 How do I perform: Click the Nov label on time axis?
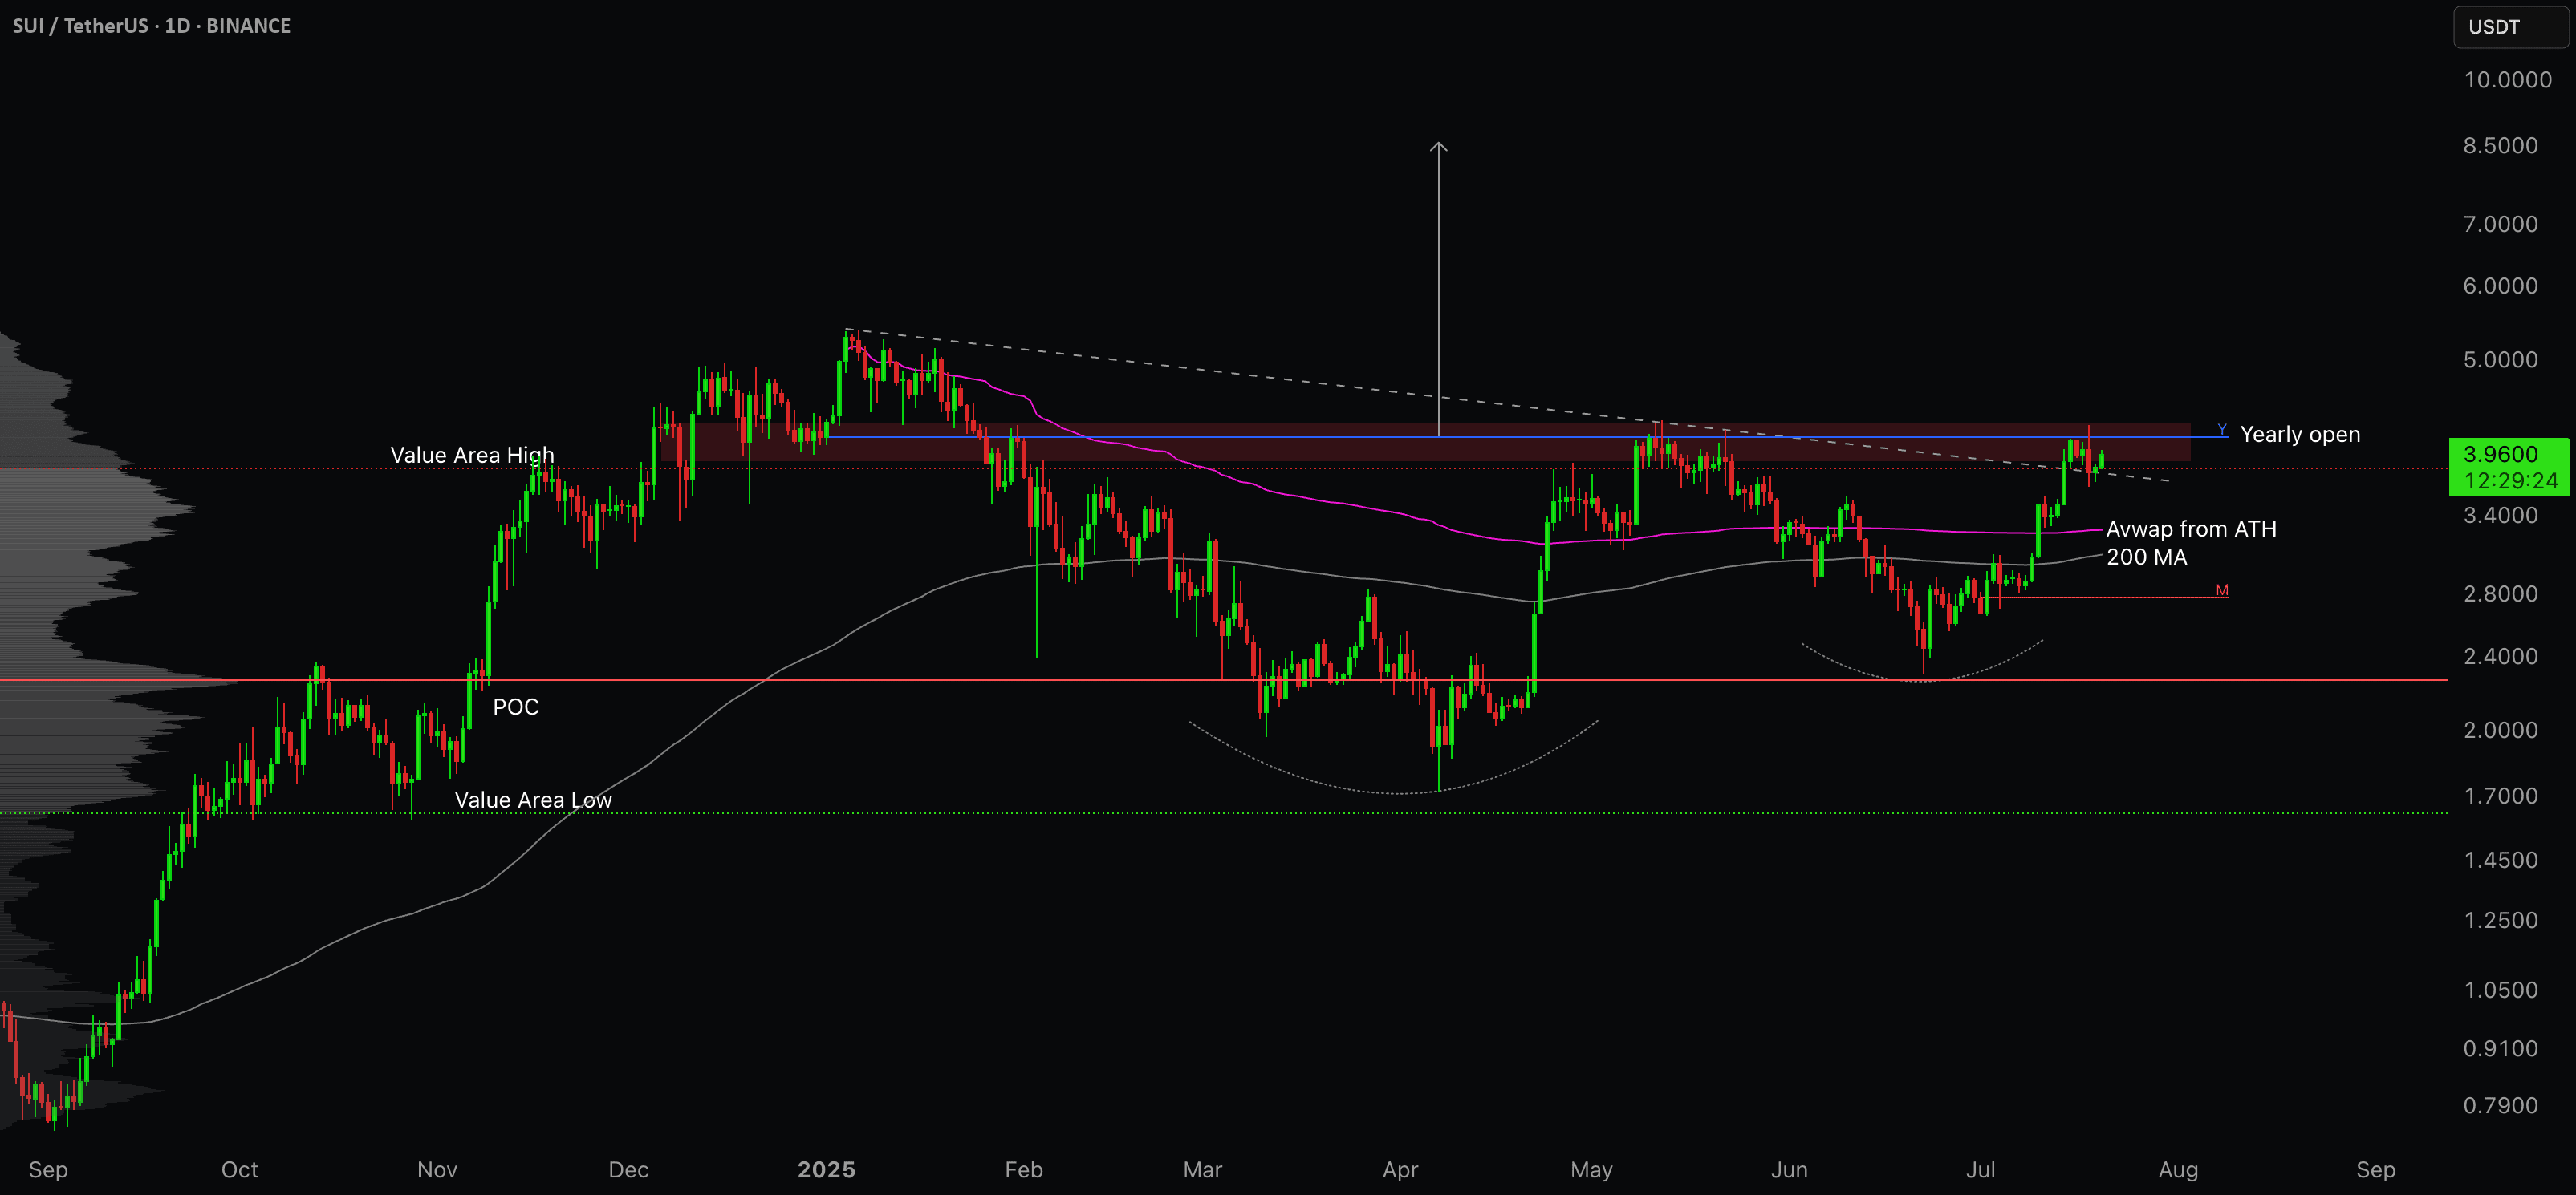pyautogui.click(x=437, y=1170)
